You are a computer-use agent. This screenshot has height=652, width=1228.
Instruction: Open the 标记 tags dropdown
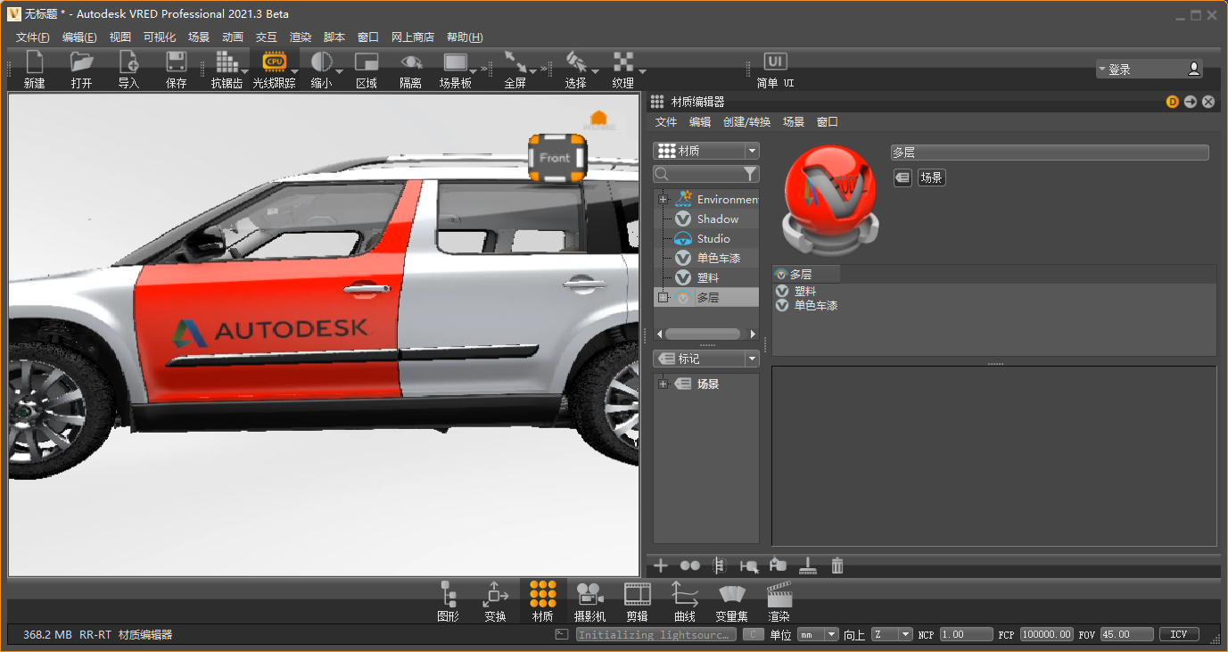pos(706,359)
